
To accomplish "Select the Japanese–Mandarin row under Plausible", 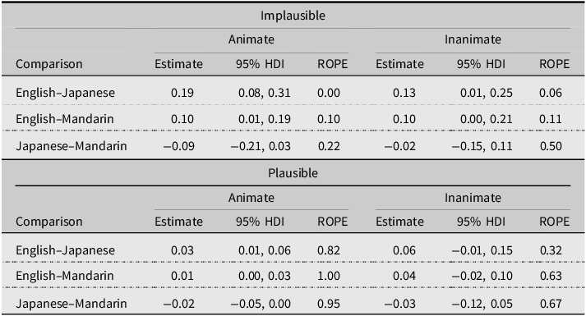I will point(293,303).
